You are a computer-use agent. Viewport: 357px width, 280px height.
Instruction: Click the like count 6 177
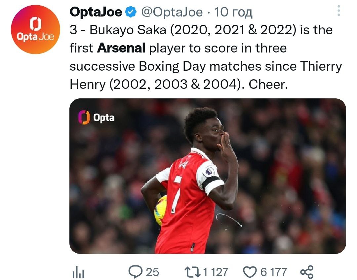(273, 272)
